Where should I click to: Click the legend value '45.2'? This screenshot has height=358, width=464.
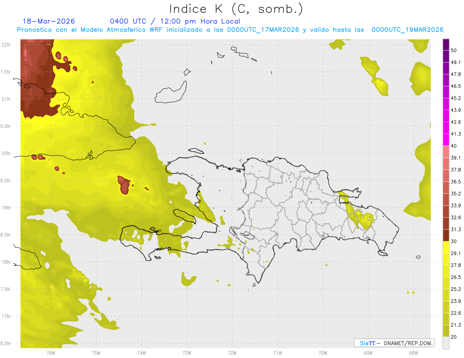point(456,98)
